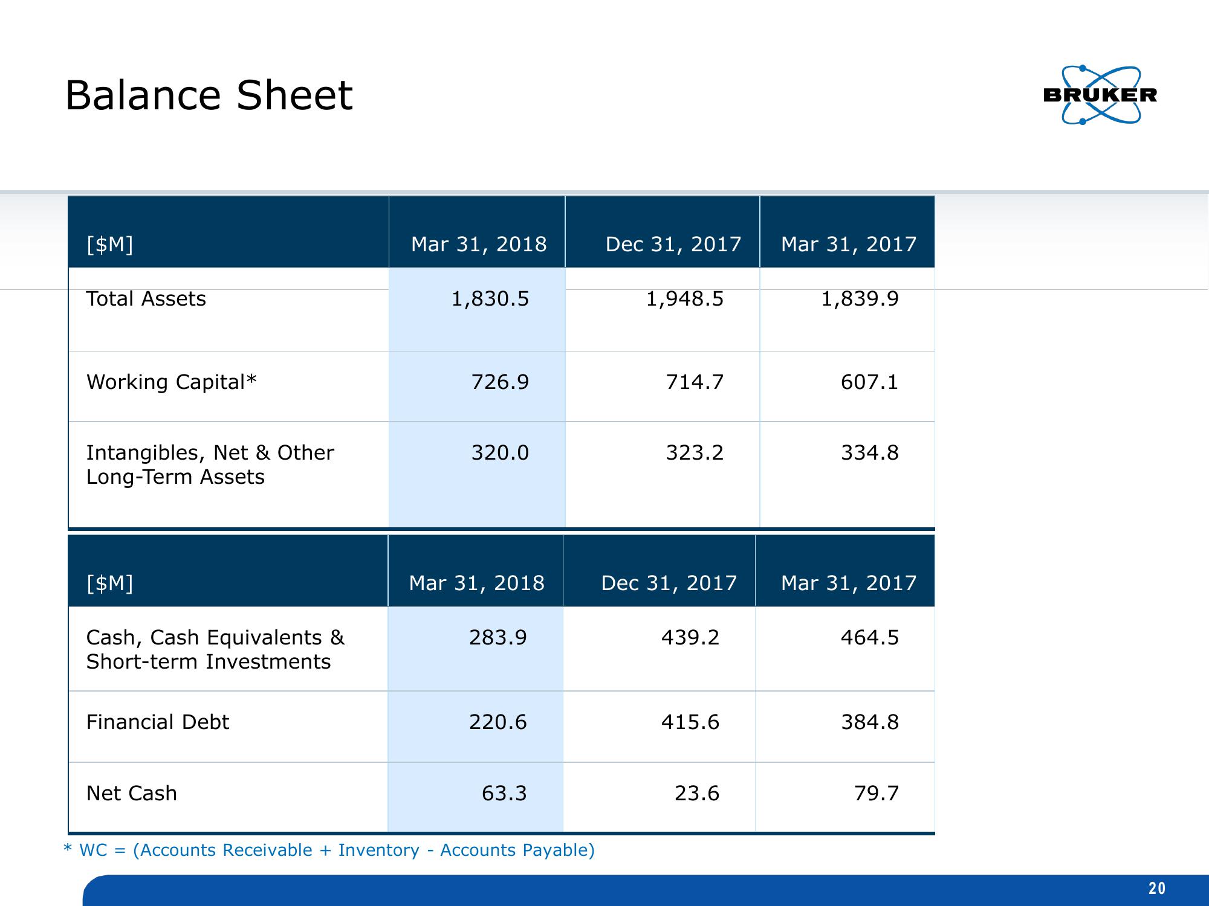Click Financial Debt row label

pos(158,722)
